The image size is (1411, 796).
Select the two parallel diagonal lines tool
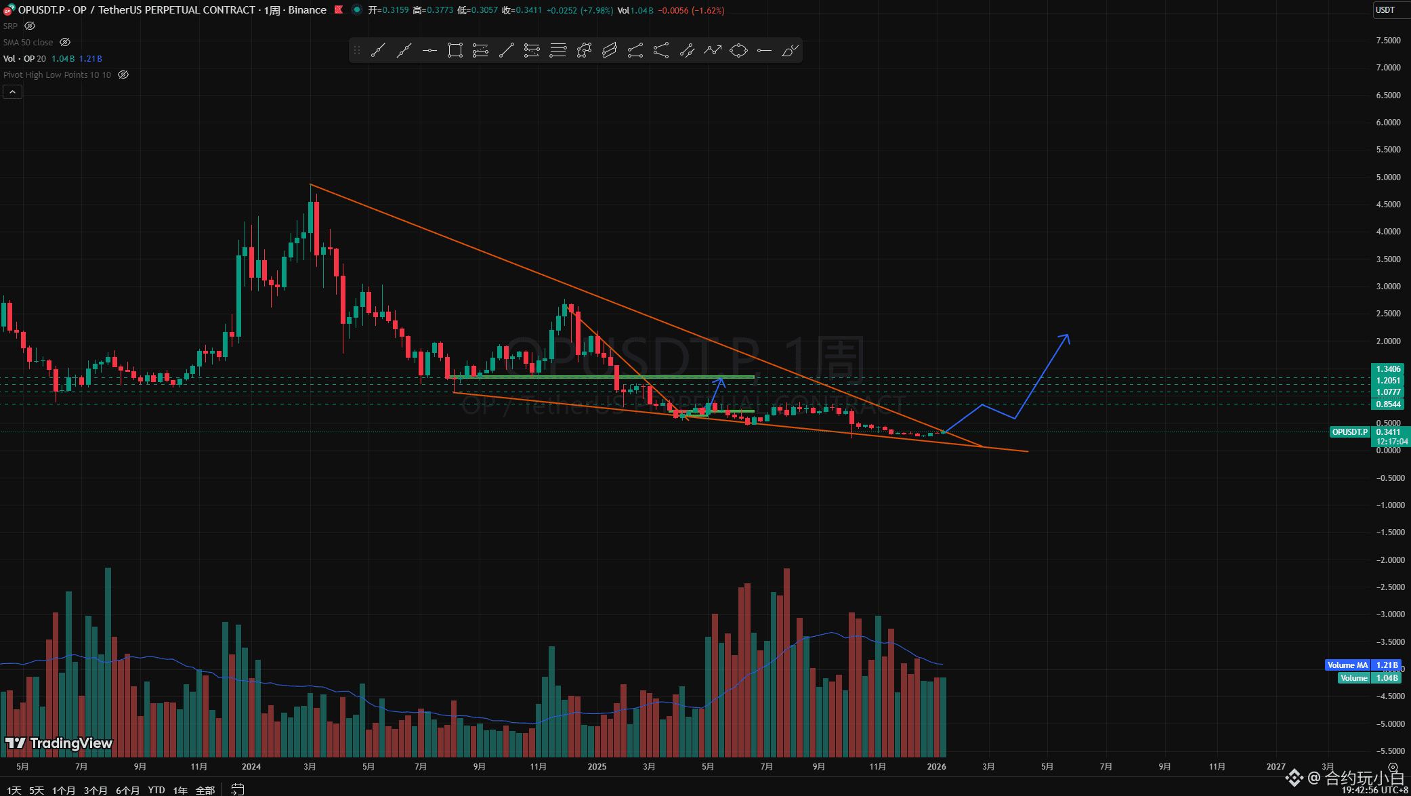(686, 50)
